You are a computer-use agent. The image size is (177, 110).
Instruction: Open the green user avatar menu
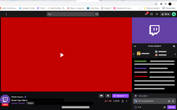[x=174, y=14]
